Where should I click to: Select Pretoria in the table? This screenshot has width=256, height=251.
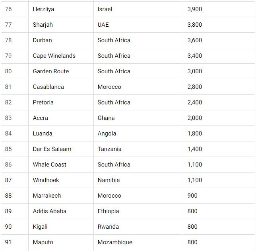[x=43, y=102]
